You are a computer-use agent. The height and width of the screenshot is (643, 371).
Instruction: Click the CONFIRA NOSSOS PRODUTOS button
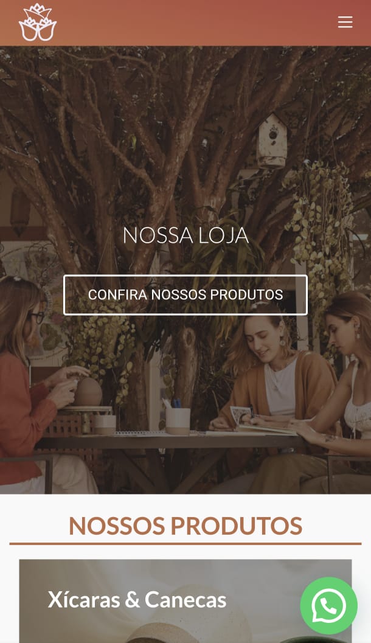185,295
